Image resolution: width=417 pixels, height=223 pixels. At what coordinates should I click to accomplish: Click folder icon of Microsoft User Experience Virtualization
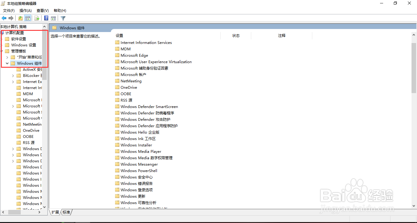(117, 62)
